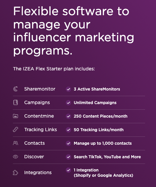Click the Integrations puzzle piece icon
Viewport: 156px width, 187px height.
(x=16, y=172)
